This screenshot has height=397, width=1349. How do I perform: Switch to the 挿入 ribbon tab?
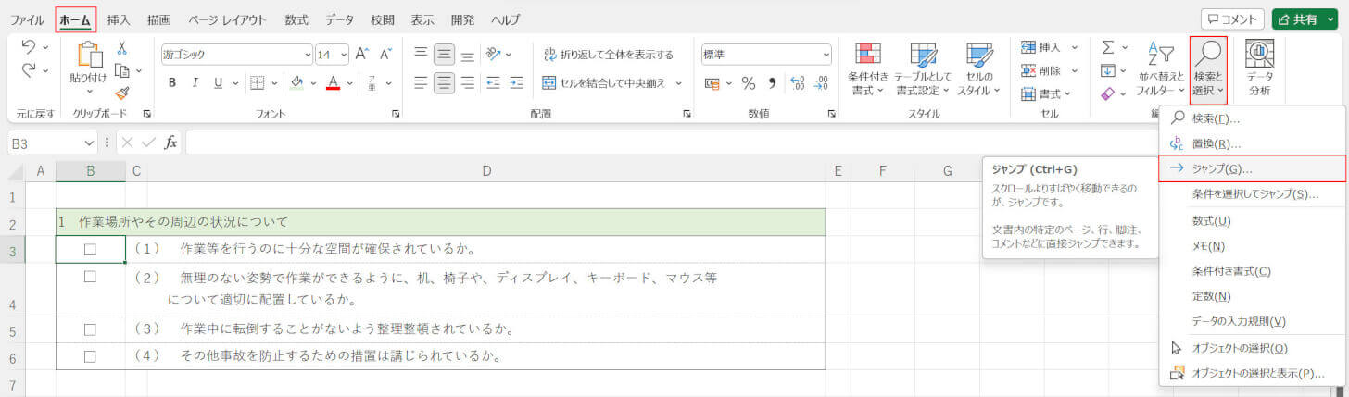[x=119, y=19]
